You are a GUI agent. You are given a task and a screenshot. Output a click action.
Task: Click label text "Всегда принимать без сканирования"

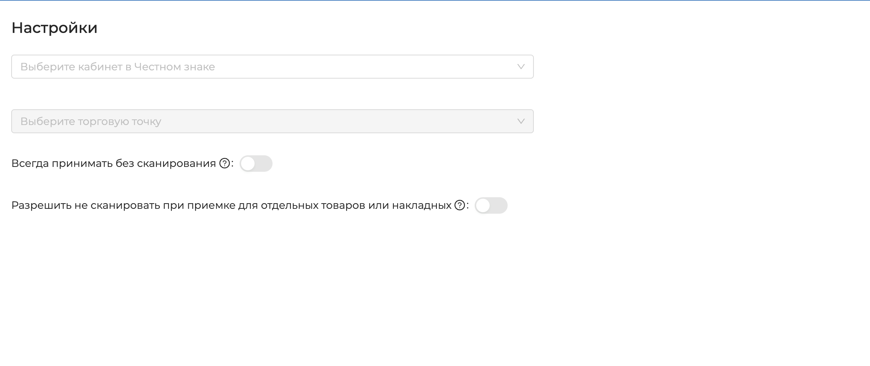(x=114, y=164)
